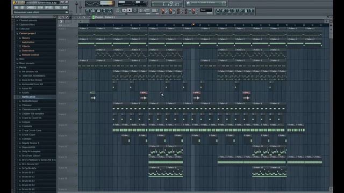Open the Drum Kit 03 folder
This screenshot has height=193, width=344.
(x=28, y=181)
